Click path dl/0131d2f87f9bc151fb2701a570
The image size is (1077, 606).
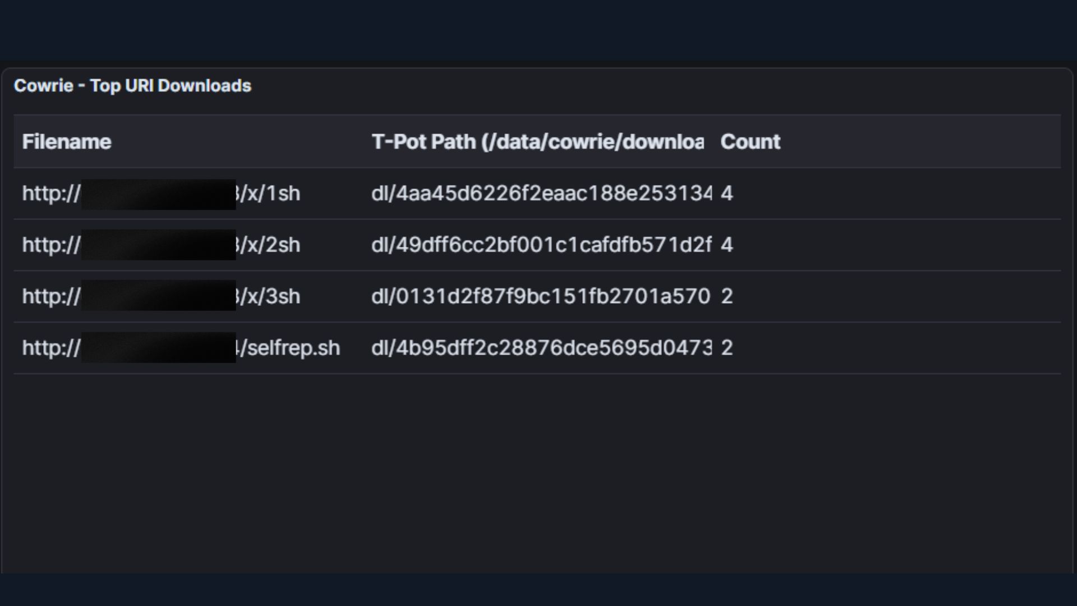(541, 296)
